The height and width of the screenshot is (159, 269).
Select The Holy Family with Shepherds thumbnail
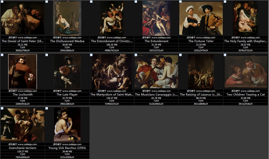pos(245,18)
